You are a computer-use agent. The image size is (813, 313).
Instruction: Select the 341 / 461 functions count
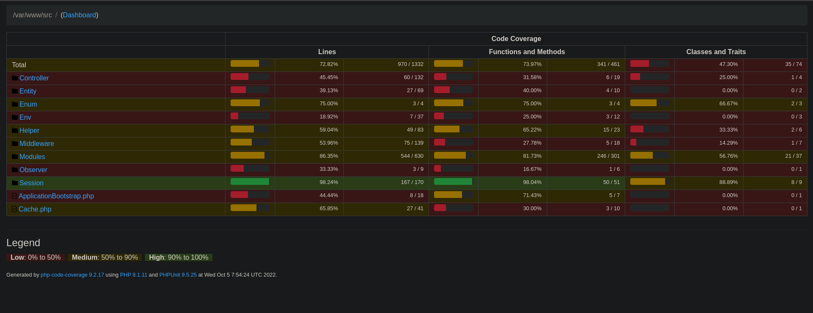[608, 64]
